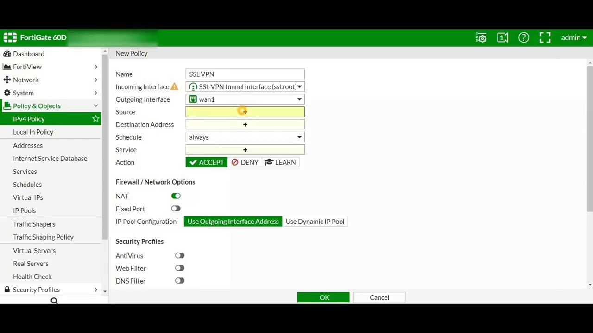The image size is (593, 333).
Task: Toggle the full screen icon
Action: click(x=545, y=38)
